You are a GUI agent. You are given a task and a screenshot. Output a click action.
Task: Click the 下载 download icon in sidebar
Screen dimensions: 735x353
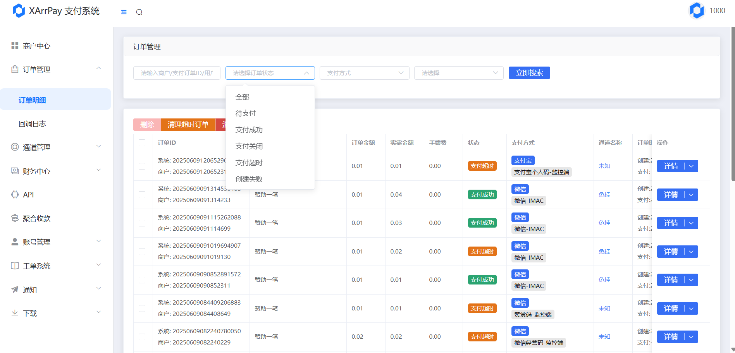click(15, 313)
